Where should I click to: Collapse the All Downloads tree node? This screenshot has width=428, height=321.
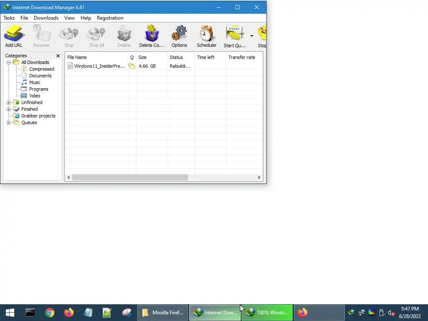coord(8,63)
